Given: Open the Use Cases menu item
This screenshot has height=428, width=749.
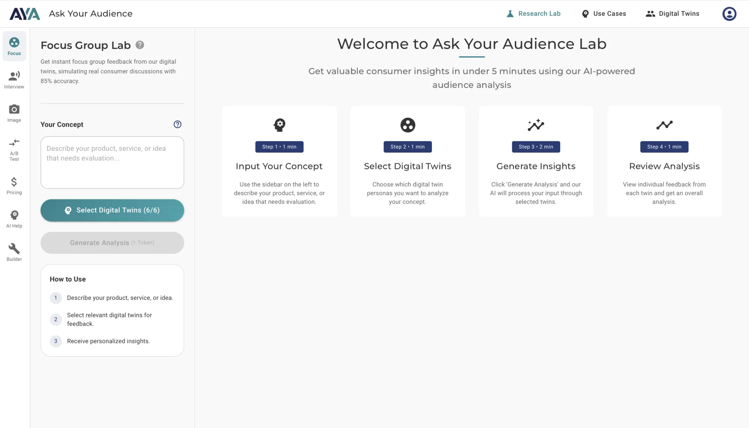Looking at the screenshot, I should (x=603, y=14).
